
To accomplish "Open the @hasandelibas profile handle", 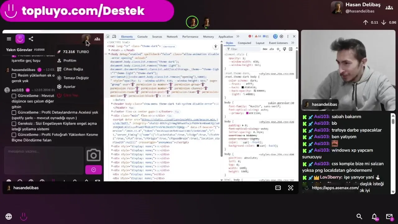I will (360, 11).
